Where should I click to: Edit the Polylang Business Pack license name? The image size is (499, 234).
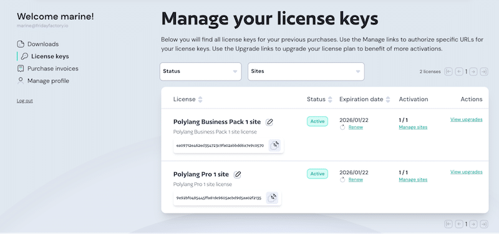point(269,122)
